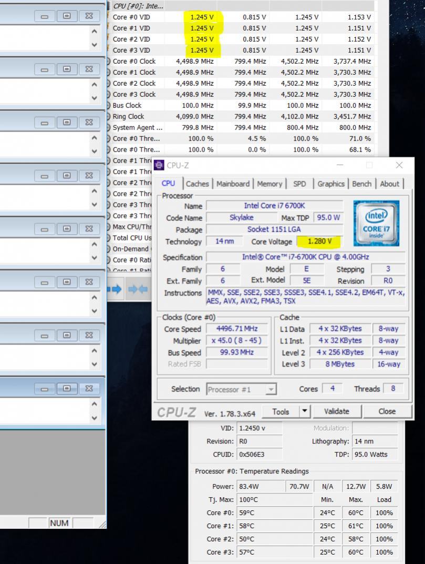425x564 pixels.
Task: Click the Core #1 max temperature 61°C
Action: click(356, 526)
